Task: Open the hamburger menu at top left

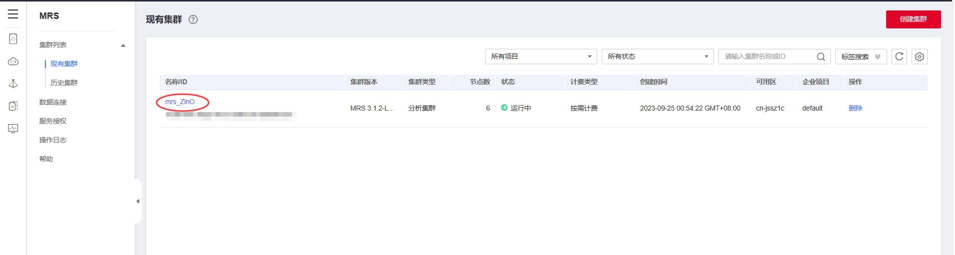Action: pyautogui.click(x=13, y=14)
